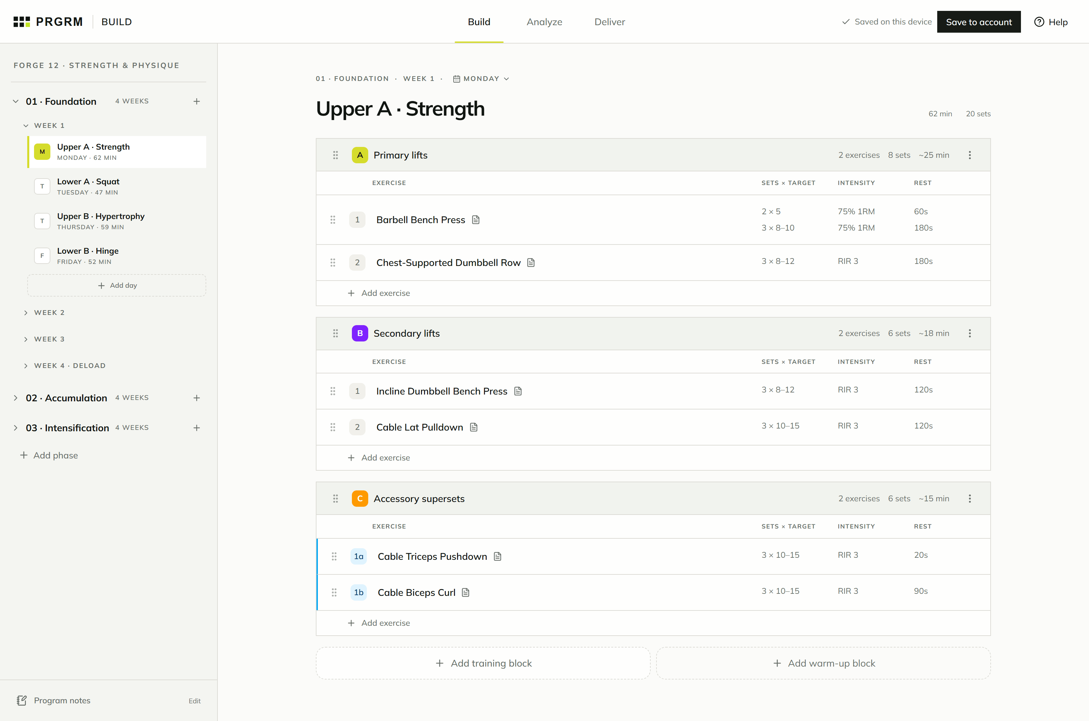Add a week to 02 Accumulation phase
This screenshot has width=1089, height=721.
coord(196,398)
